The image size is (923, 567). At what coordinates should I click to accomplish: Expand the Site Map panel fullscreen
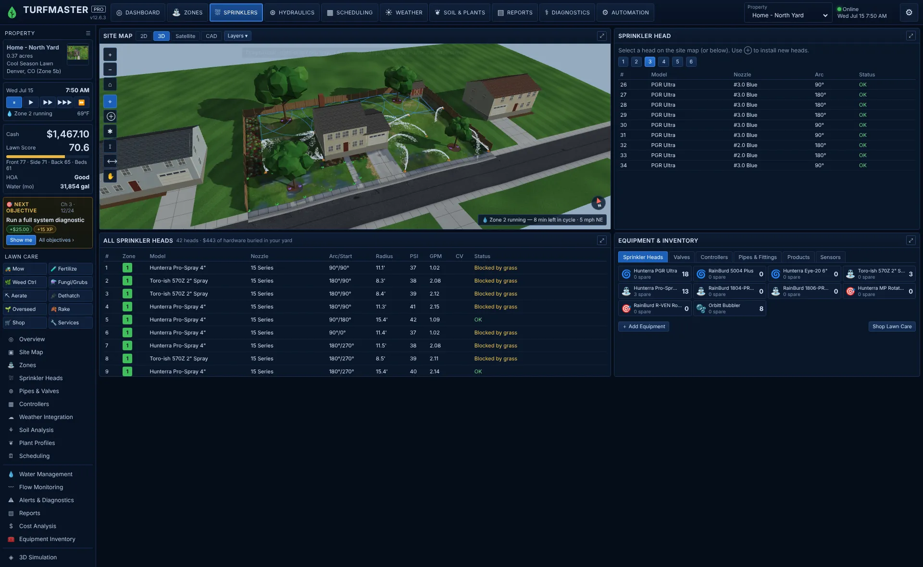click(x=601, y=36)
